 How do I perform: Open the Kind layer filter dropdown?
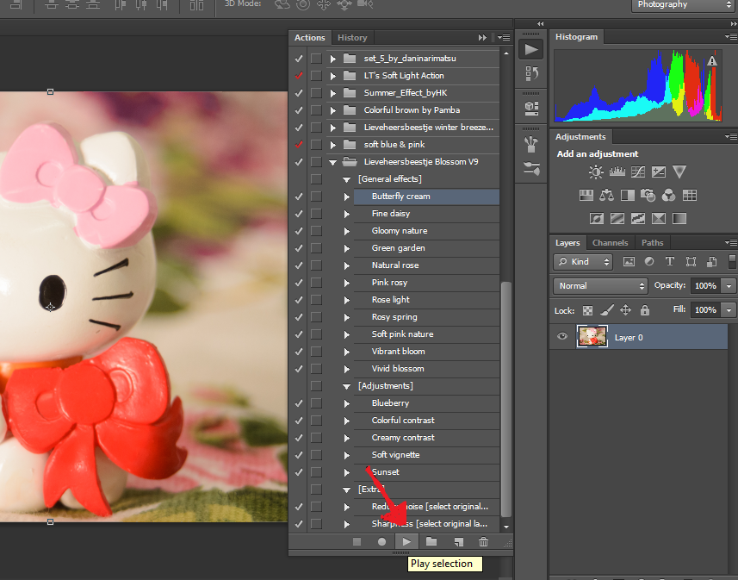tap(583, 261)
